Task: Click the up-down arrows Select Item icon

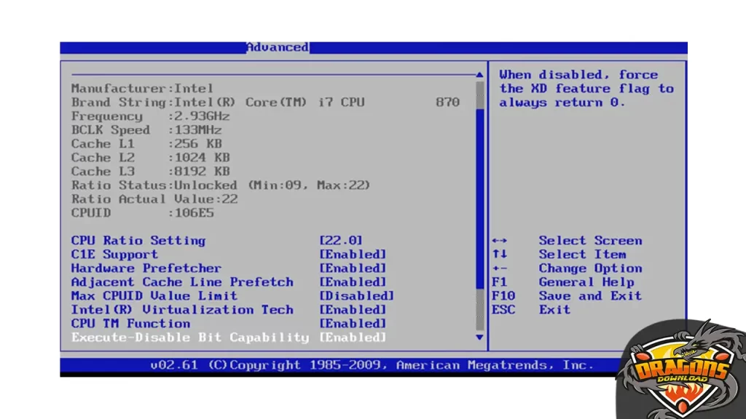Action: [499, 255]
